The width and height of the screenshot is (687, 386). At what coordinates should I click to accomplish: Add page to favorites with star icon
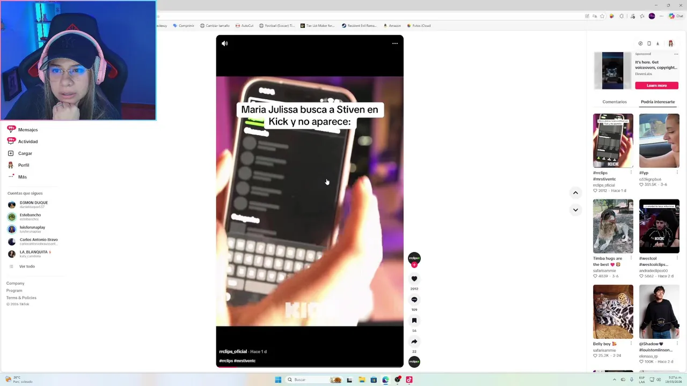pos(602,16)
